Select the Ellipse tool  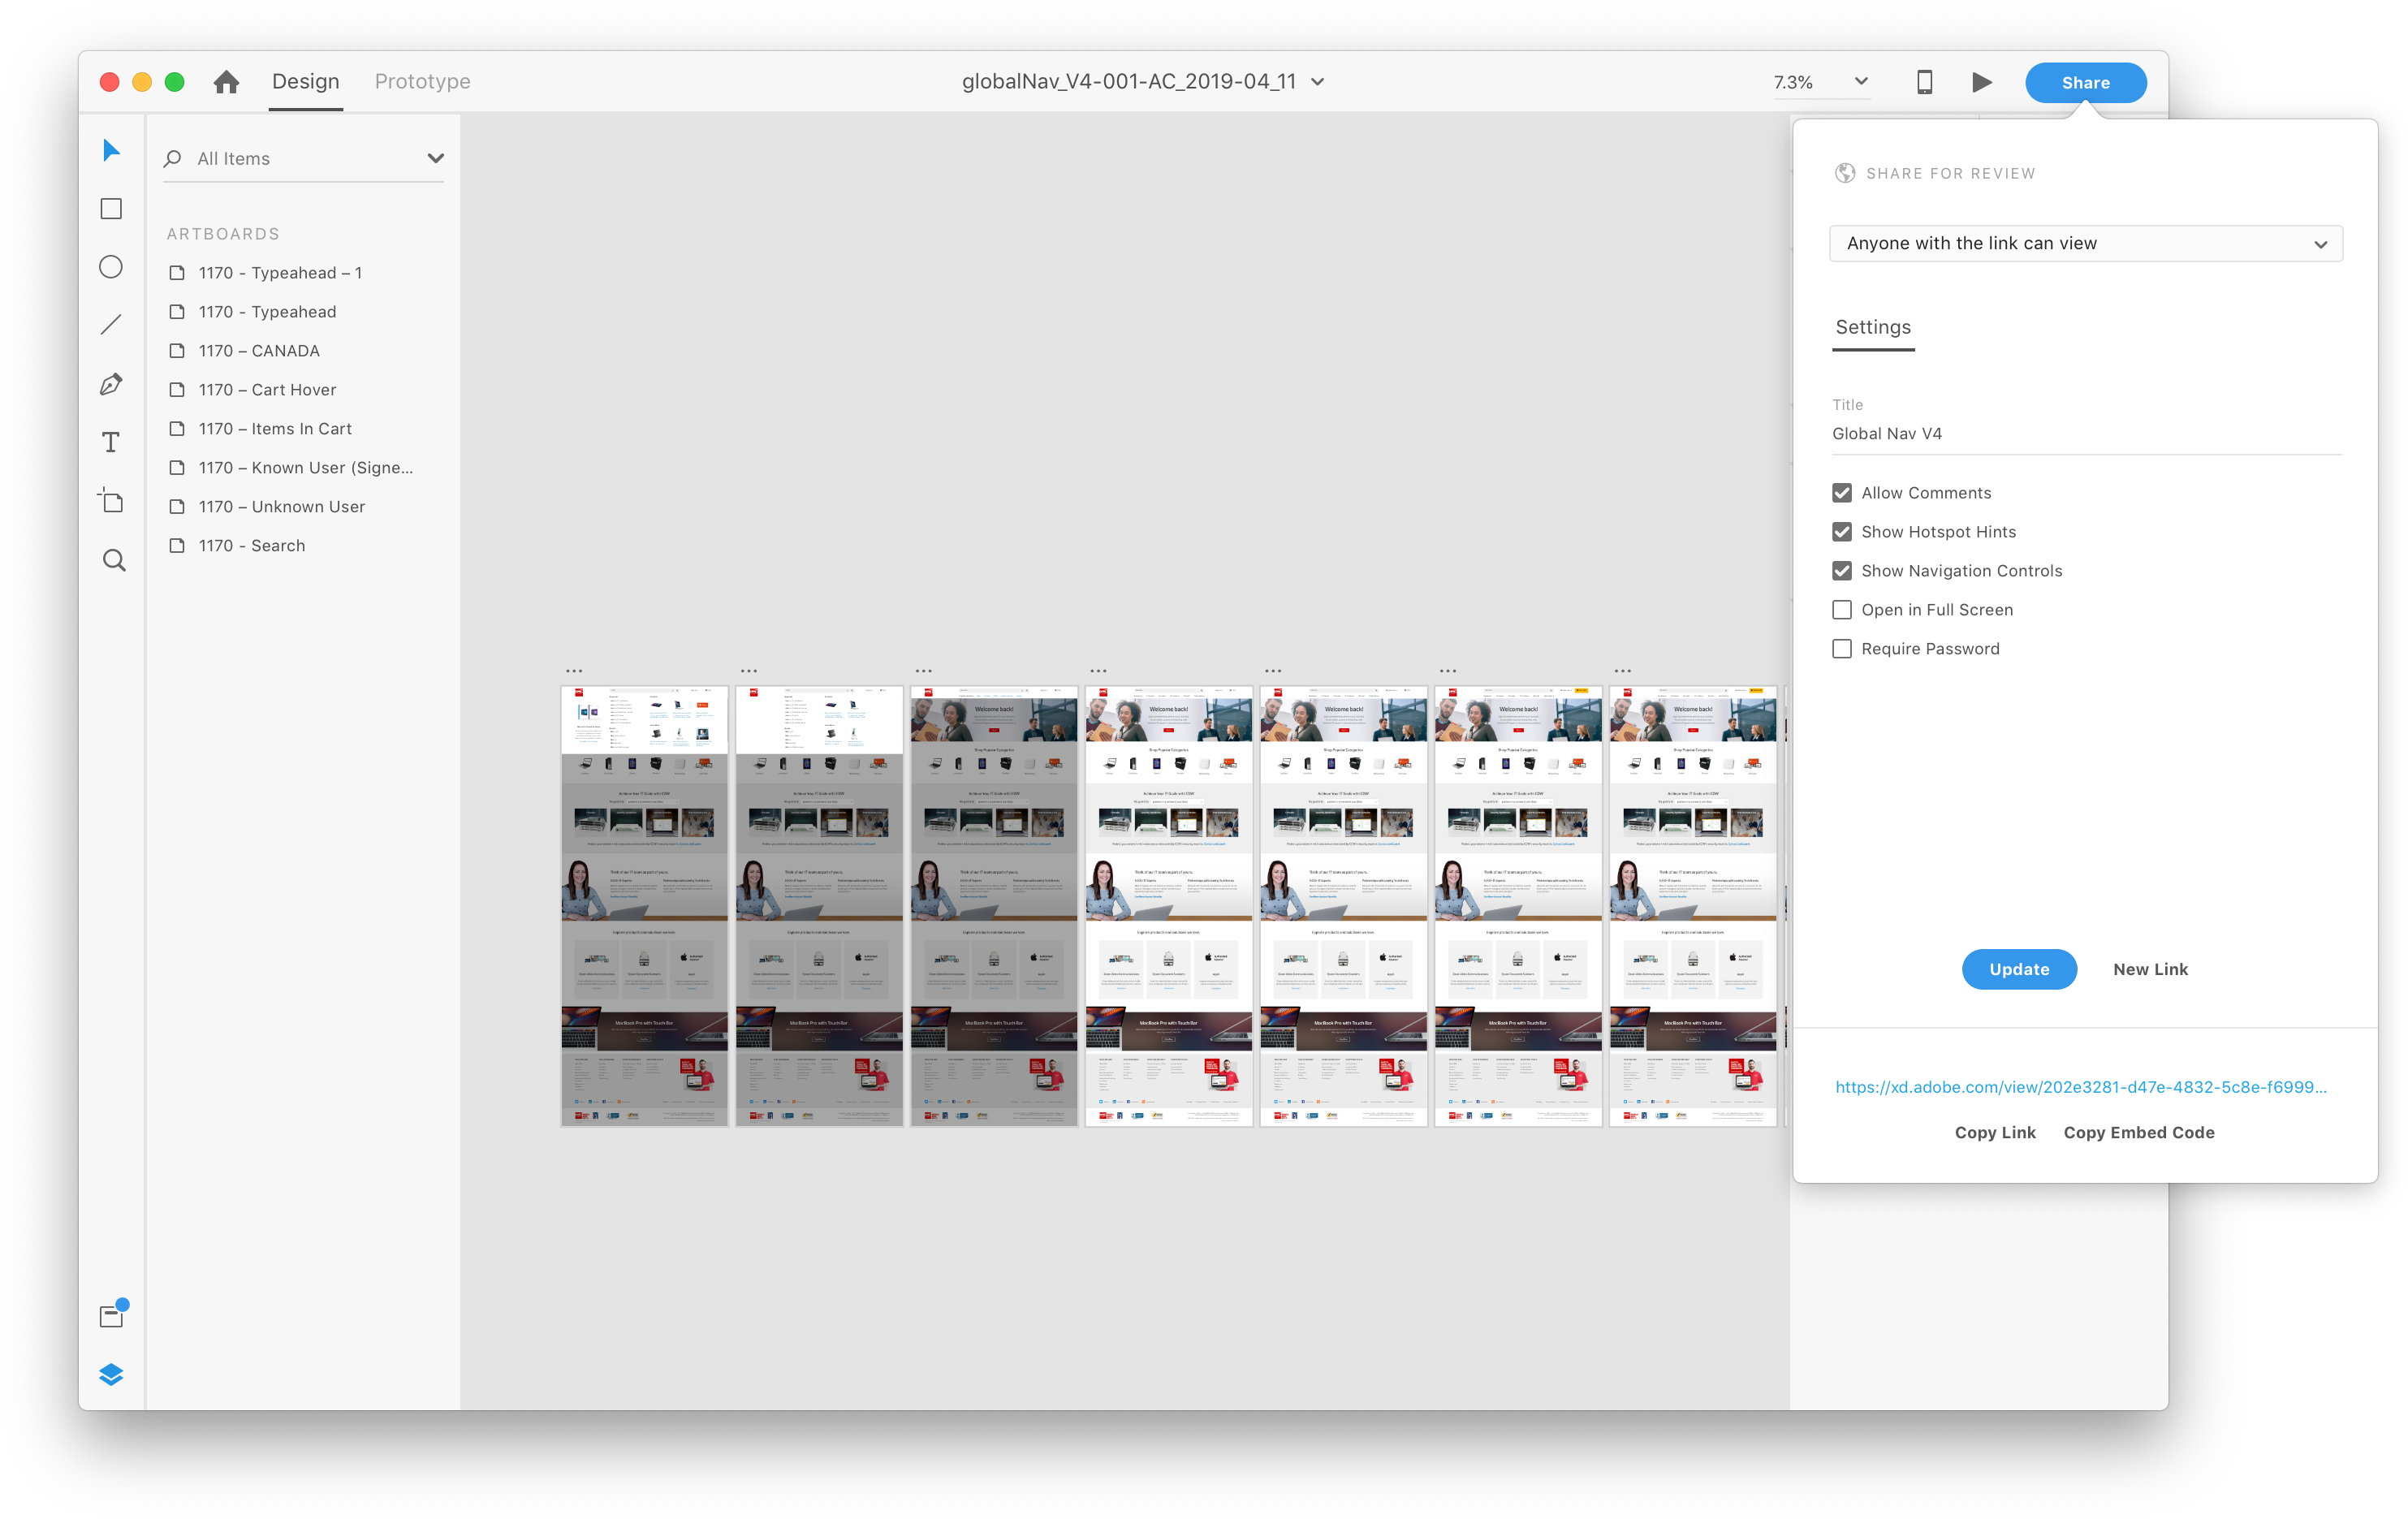111,267
